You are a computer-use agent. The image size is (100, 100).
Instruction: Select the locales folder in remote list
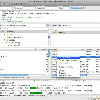click(x=56, y=54)
